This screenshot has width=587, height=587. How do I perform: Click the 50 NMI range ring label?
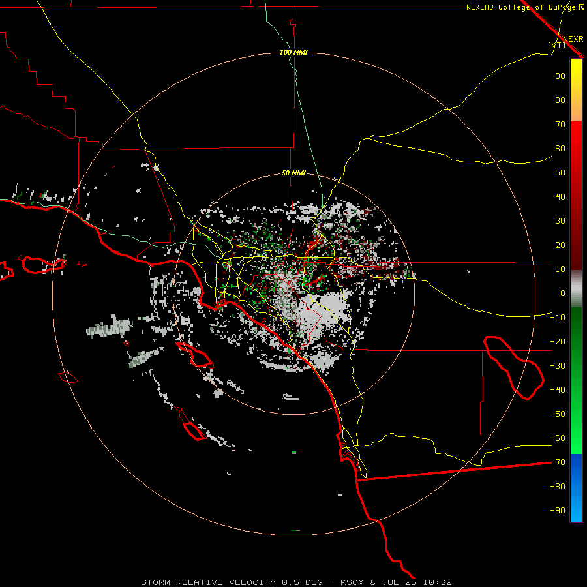(293, 173)
